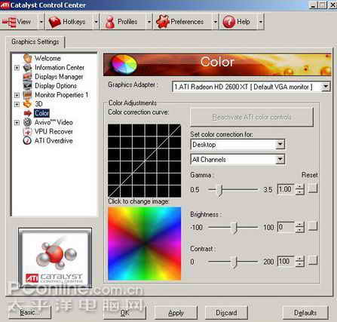
Task: Click the Defaults button
Action: tap(305, 313)
